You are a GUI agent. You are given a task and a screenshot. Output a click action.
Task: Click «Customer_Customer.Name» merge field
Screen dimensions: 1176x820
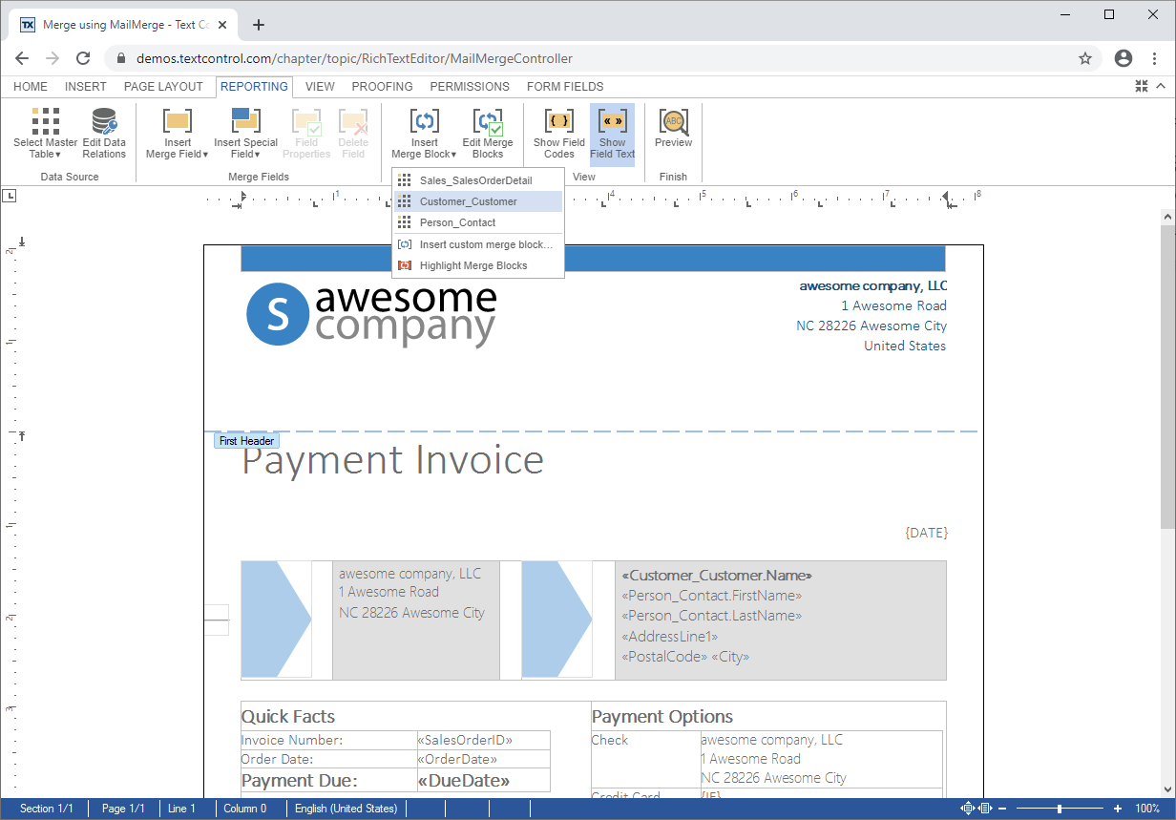click(717, 576)
